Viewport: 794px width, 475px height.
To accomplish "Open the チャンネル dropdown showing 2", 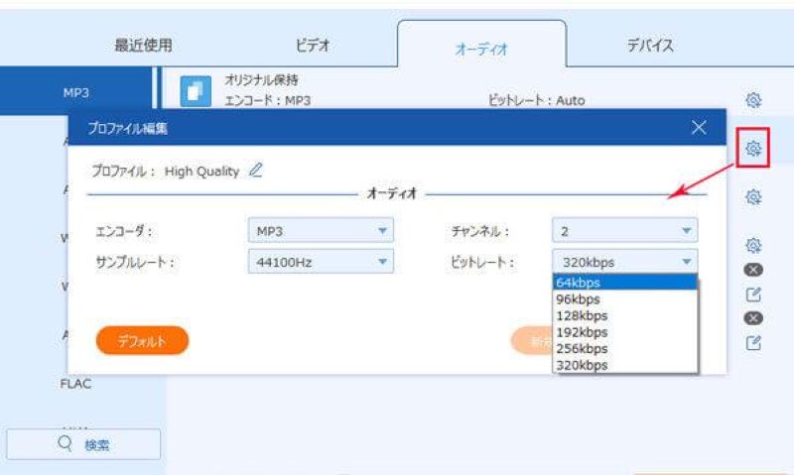I will 625,231.
